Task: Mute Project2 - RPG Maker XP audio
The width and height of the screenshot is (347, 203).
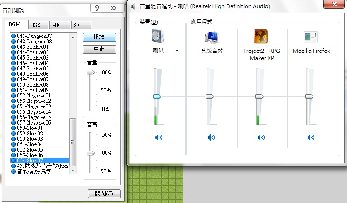Action: pyautogui.click(x=261, y=138)
